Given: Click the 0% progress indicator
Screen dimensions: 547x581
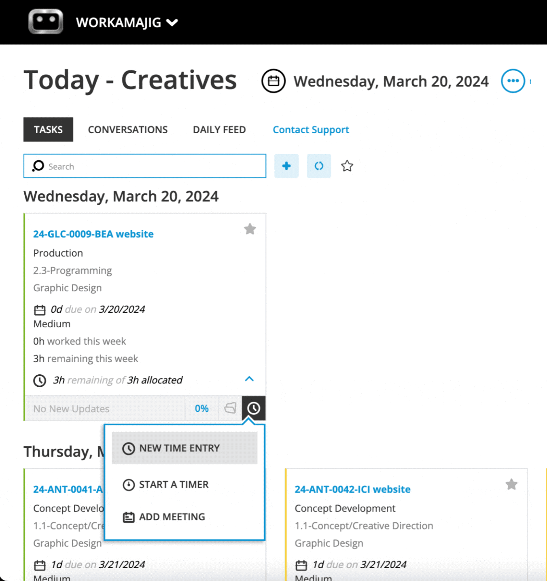Looking at the screenshot, I should (x=201, y=408).
